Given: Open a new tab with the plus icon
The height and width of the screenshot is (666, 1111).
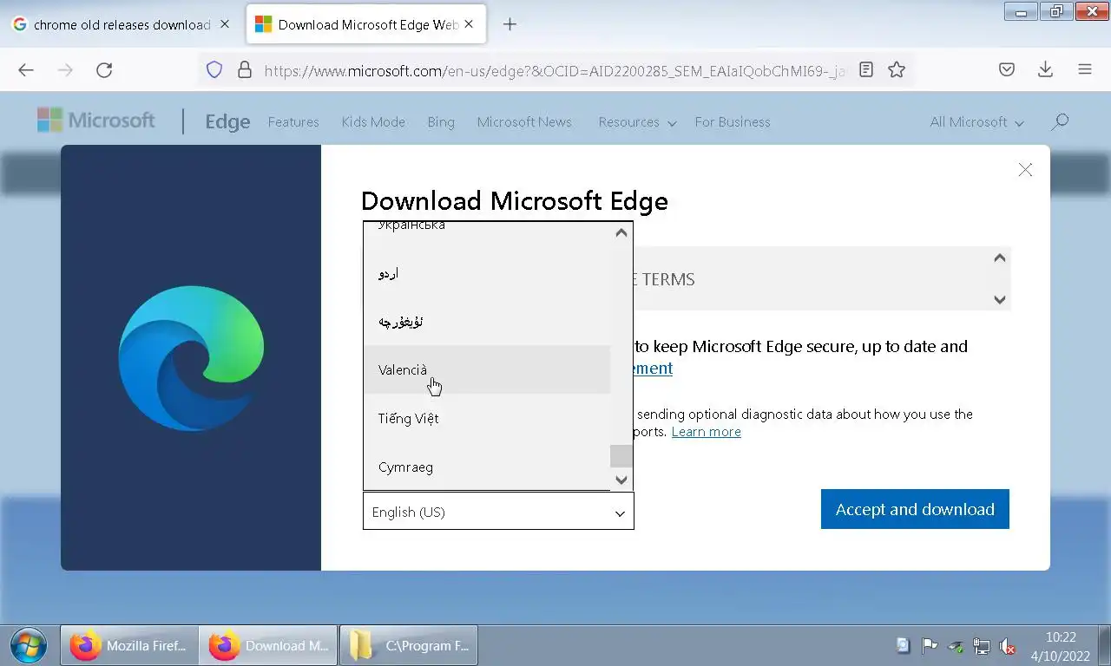Looking at the screenshot, I should (509, 24).
